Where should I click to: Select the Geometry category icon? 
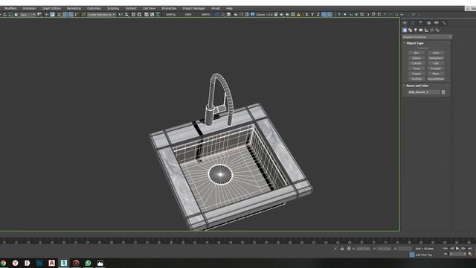[x=405, y=30]
